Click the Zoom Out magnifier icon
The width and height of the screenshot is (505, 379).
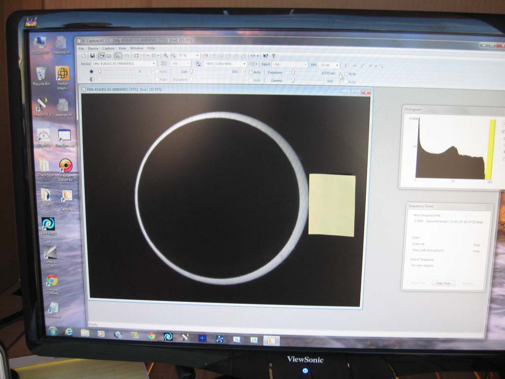pyautogui.click(x=173, y=56)
